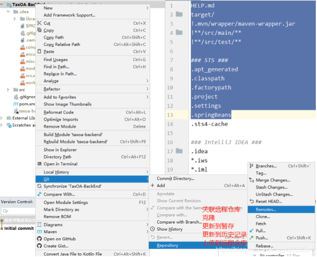Image resolution: width=317 pixels, height=257 pixels.
Task: Open the Analyze submenu
Action: [x=93, y=81]
